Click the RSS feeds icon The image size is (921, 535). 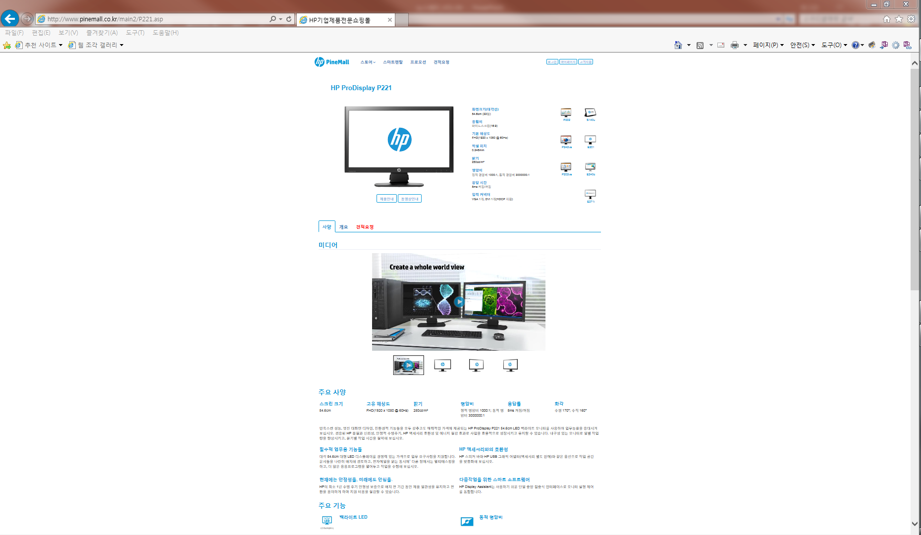(x=700, y=45)
